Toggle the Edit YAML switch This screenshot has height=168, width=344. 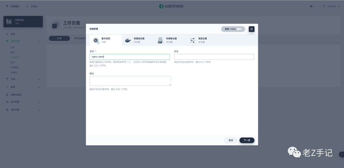(239, 29)
